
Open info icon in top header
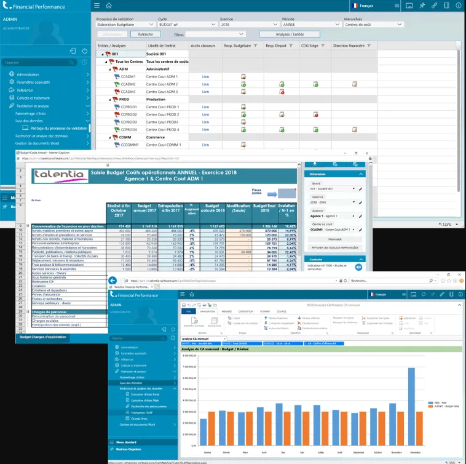pyautogui.click(x=459, y=6)
